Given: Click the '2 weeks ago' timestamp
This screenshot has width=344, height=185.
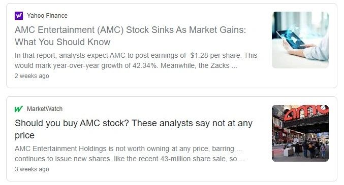Looking at the screenshot, I should click(x=32, y=76).
